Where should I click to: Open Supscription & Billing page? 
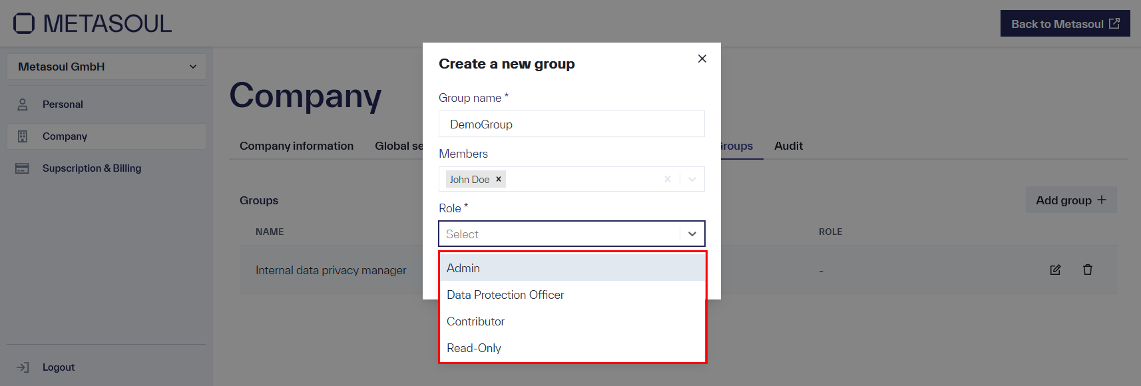(x=107, y=168)
